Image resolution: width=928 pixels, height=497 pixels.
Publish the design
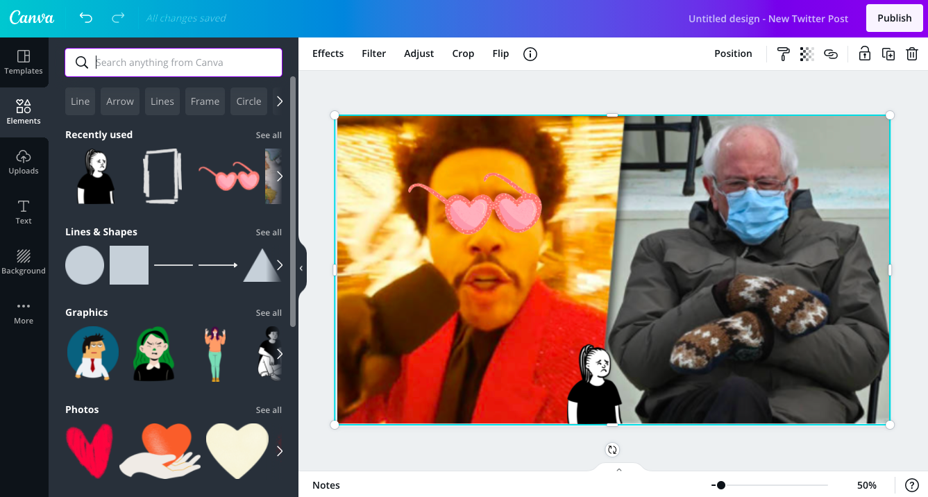(894, 18)
